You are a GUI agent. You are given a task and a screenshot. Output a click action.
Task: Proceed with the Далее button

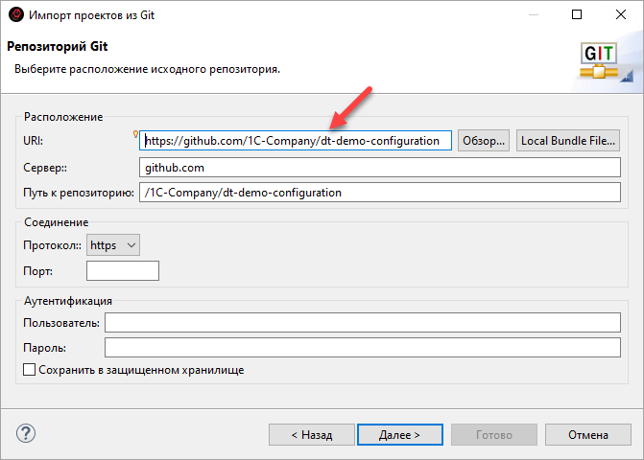coord(399,434)
